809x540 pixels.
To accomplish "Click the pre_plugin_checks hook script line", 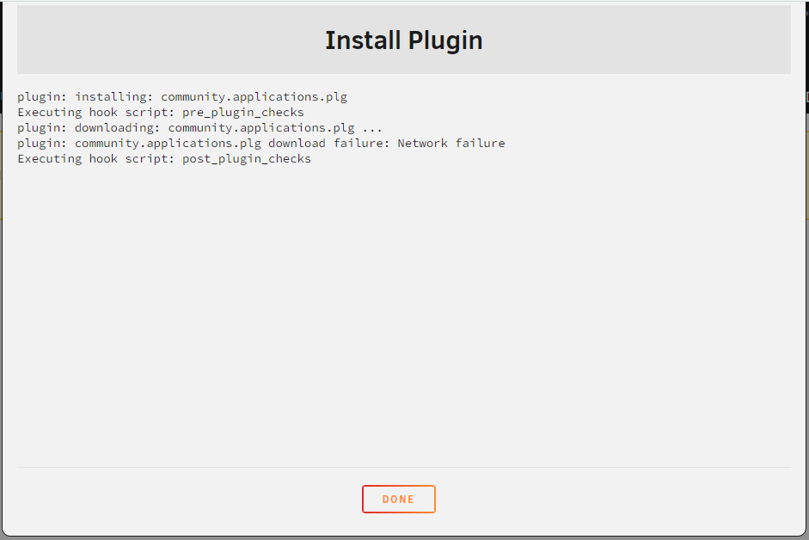I will tap(161, 112).
